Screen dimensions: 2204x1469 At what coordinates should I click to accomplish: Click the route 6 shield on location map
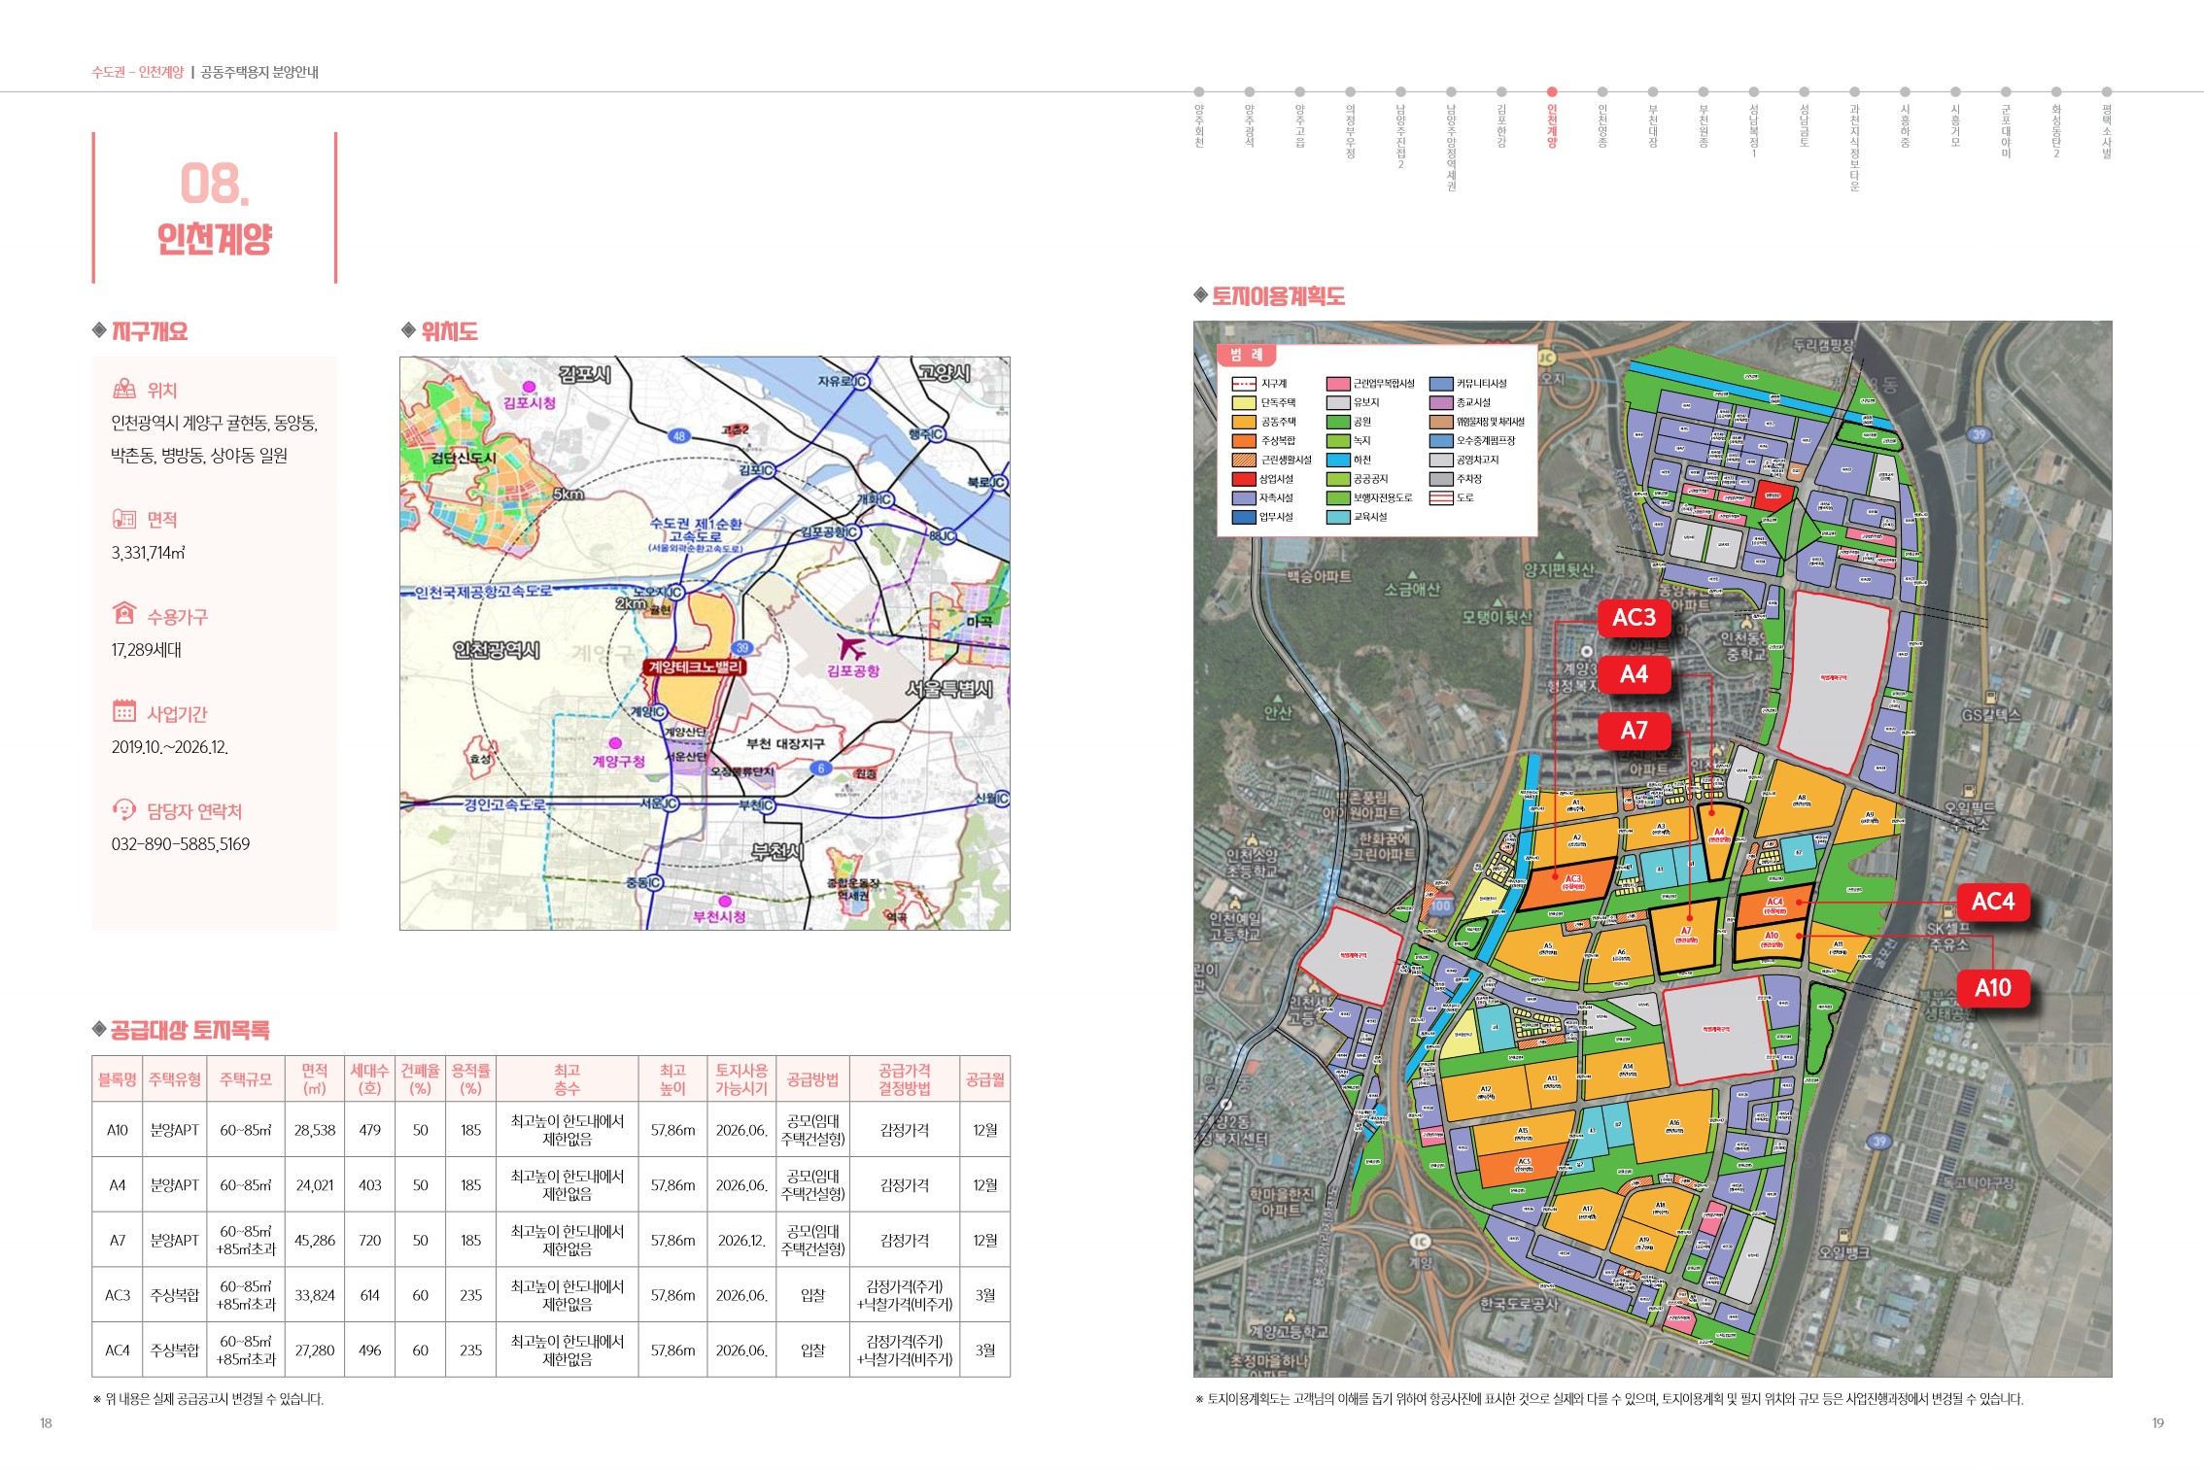pos(821,768)
